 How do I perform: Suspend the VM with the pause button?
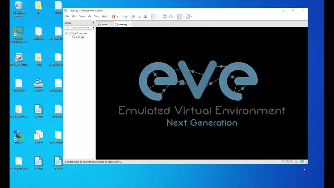coord(114,16)
